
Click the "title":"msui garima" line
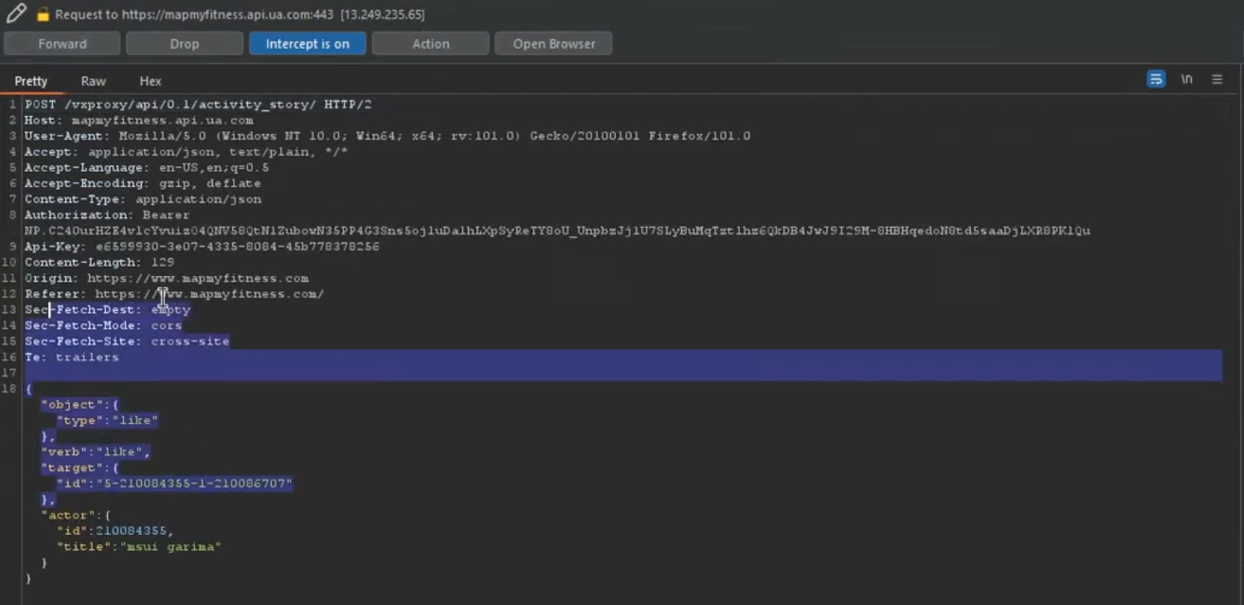click(x=139, y=547)
